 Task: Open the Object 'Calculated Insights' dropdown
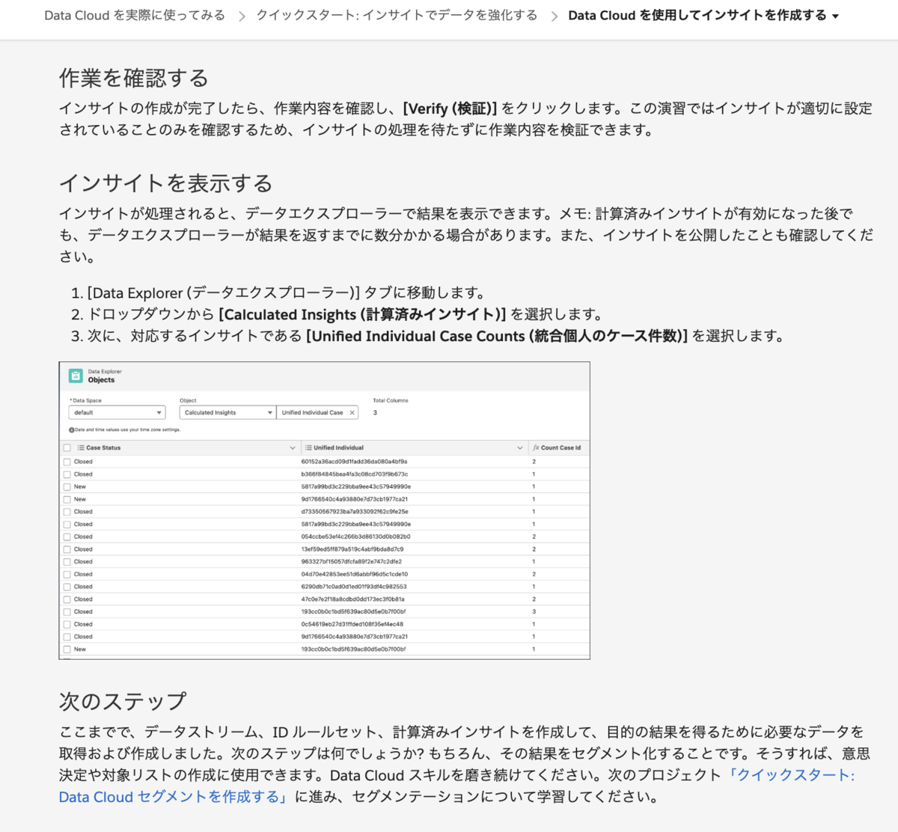click(x=227, y=412)
